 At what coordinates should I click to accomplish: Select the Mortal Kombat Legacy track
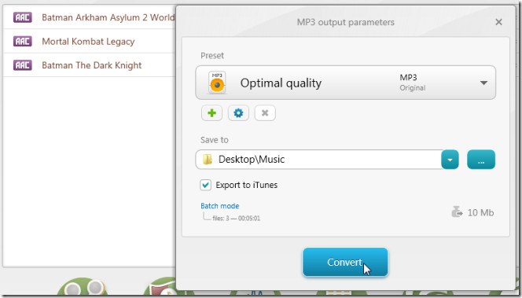tap(89, 42)
